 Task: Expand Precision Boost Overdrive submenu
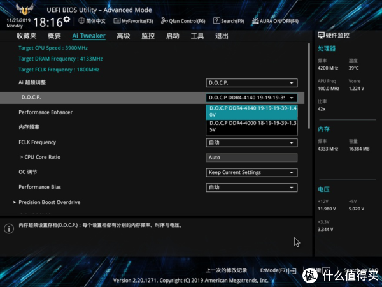[50, 202]
